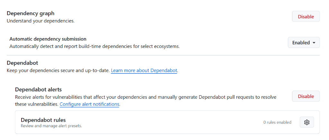
Task: Open the Learn more about Dependabot link
Action: [144, 71]
